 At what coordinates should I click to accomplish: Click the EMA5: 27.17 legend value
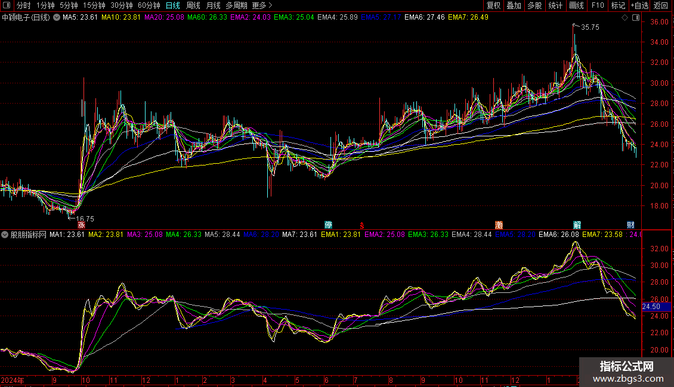pyautogui.click(x=381, y=18)
